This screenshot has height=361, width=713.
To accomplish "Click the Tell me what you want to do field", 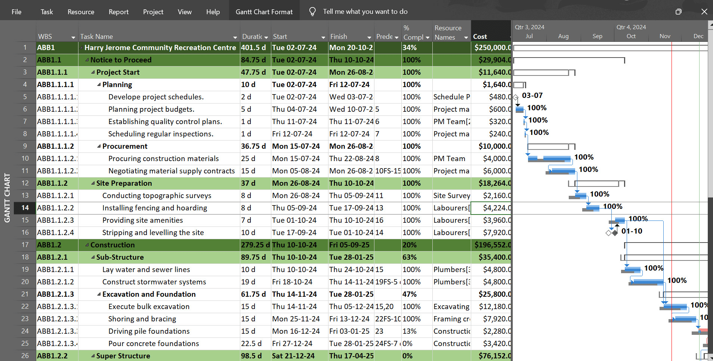I will click(365, 12).
